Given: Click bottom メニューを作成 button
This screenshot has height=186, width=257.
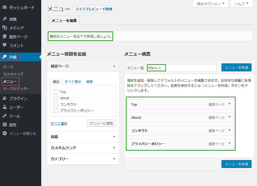Looking at the screenshot, I should click(236, 164).
